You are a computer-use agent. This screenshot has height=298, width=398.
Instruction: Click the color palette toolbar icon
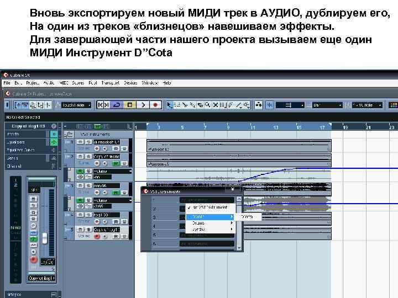click(x=394, y=105)
